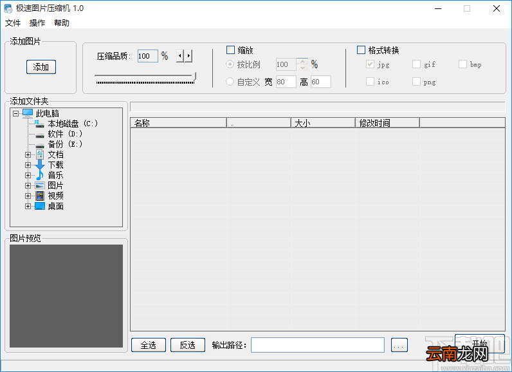Expand the 图片 folder tree node
This screenshot has width=512, height=372.
pyautogui.click(x=28, y=185)
